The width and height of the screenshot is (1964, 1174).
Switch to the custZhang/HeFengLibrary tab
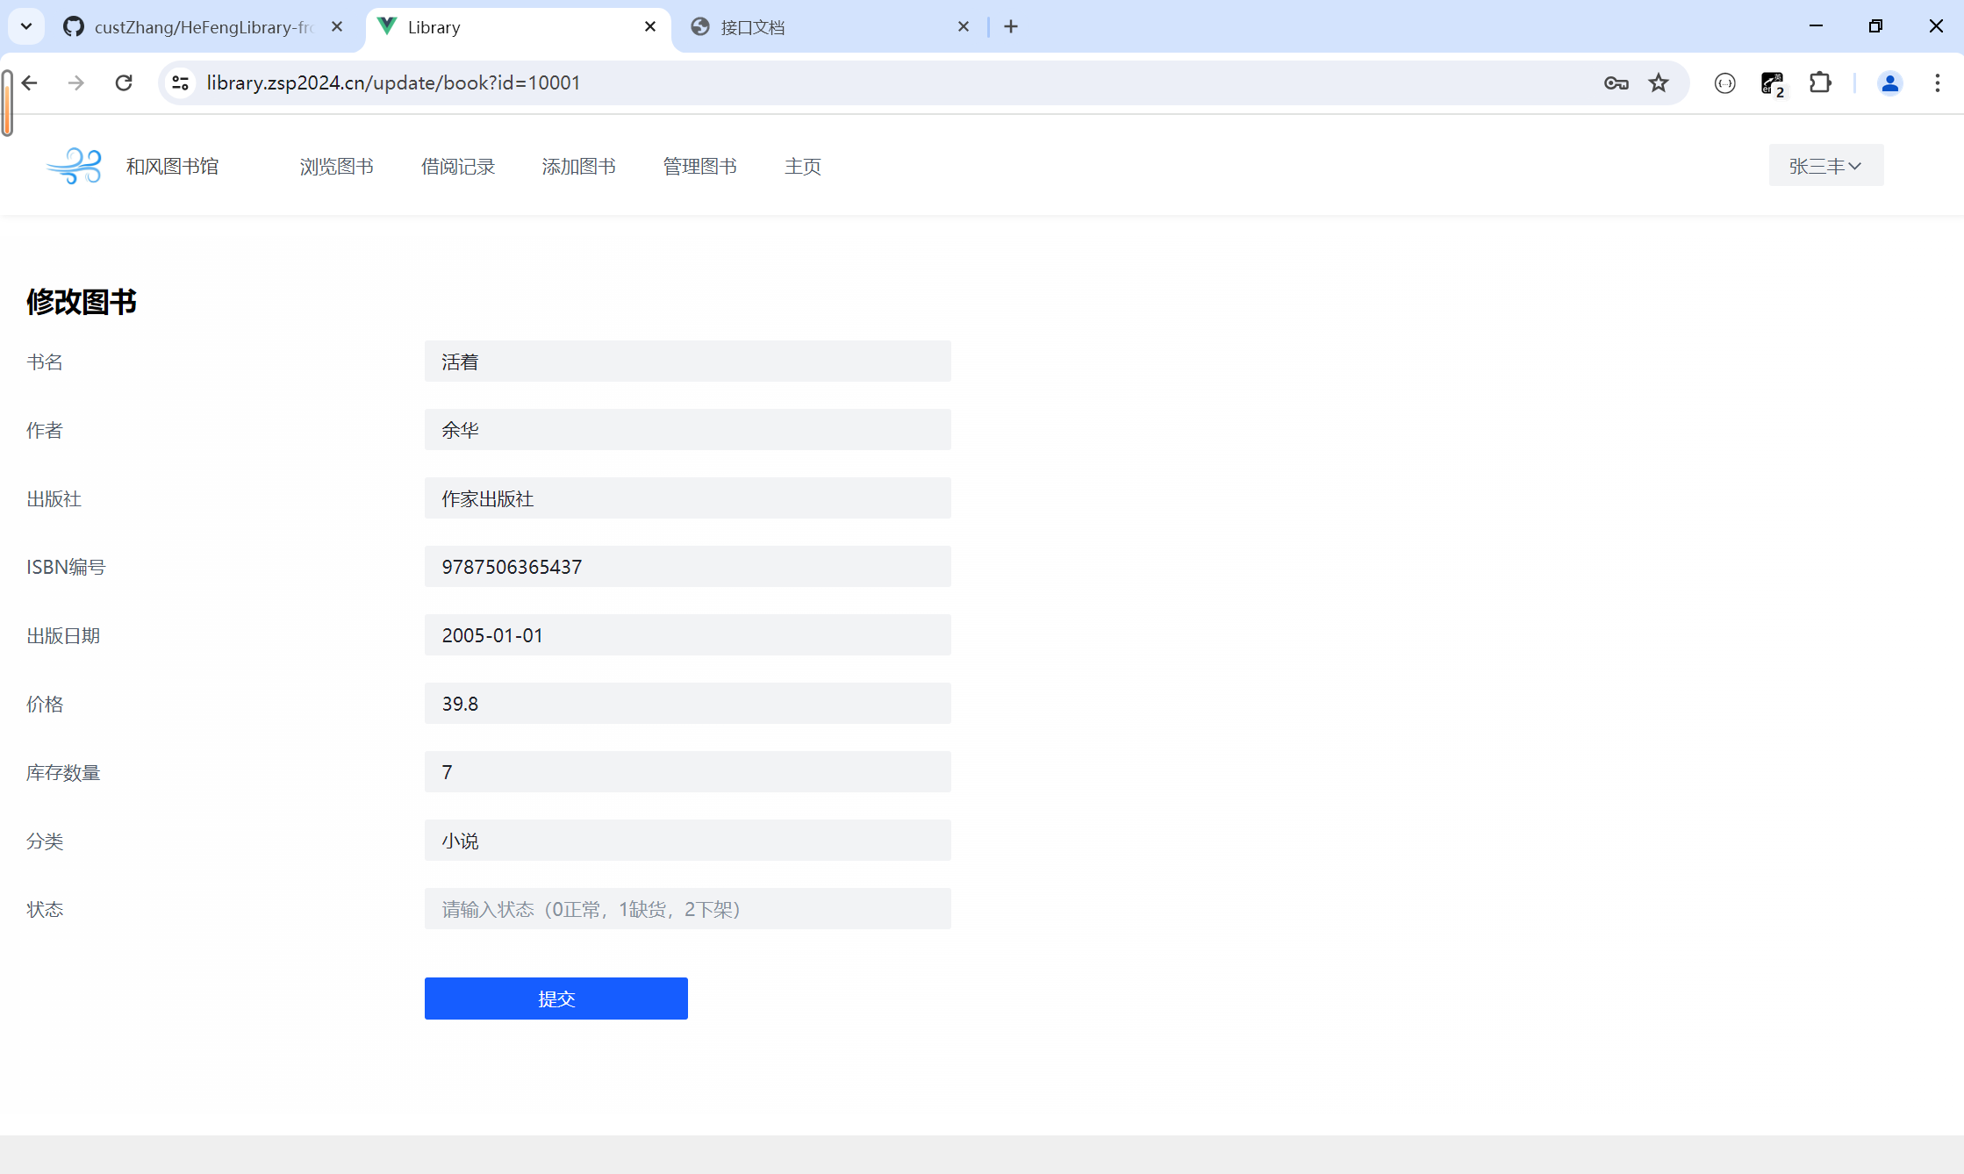click(x=204, y=26)
